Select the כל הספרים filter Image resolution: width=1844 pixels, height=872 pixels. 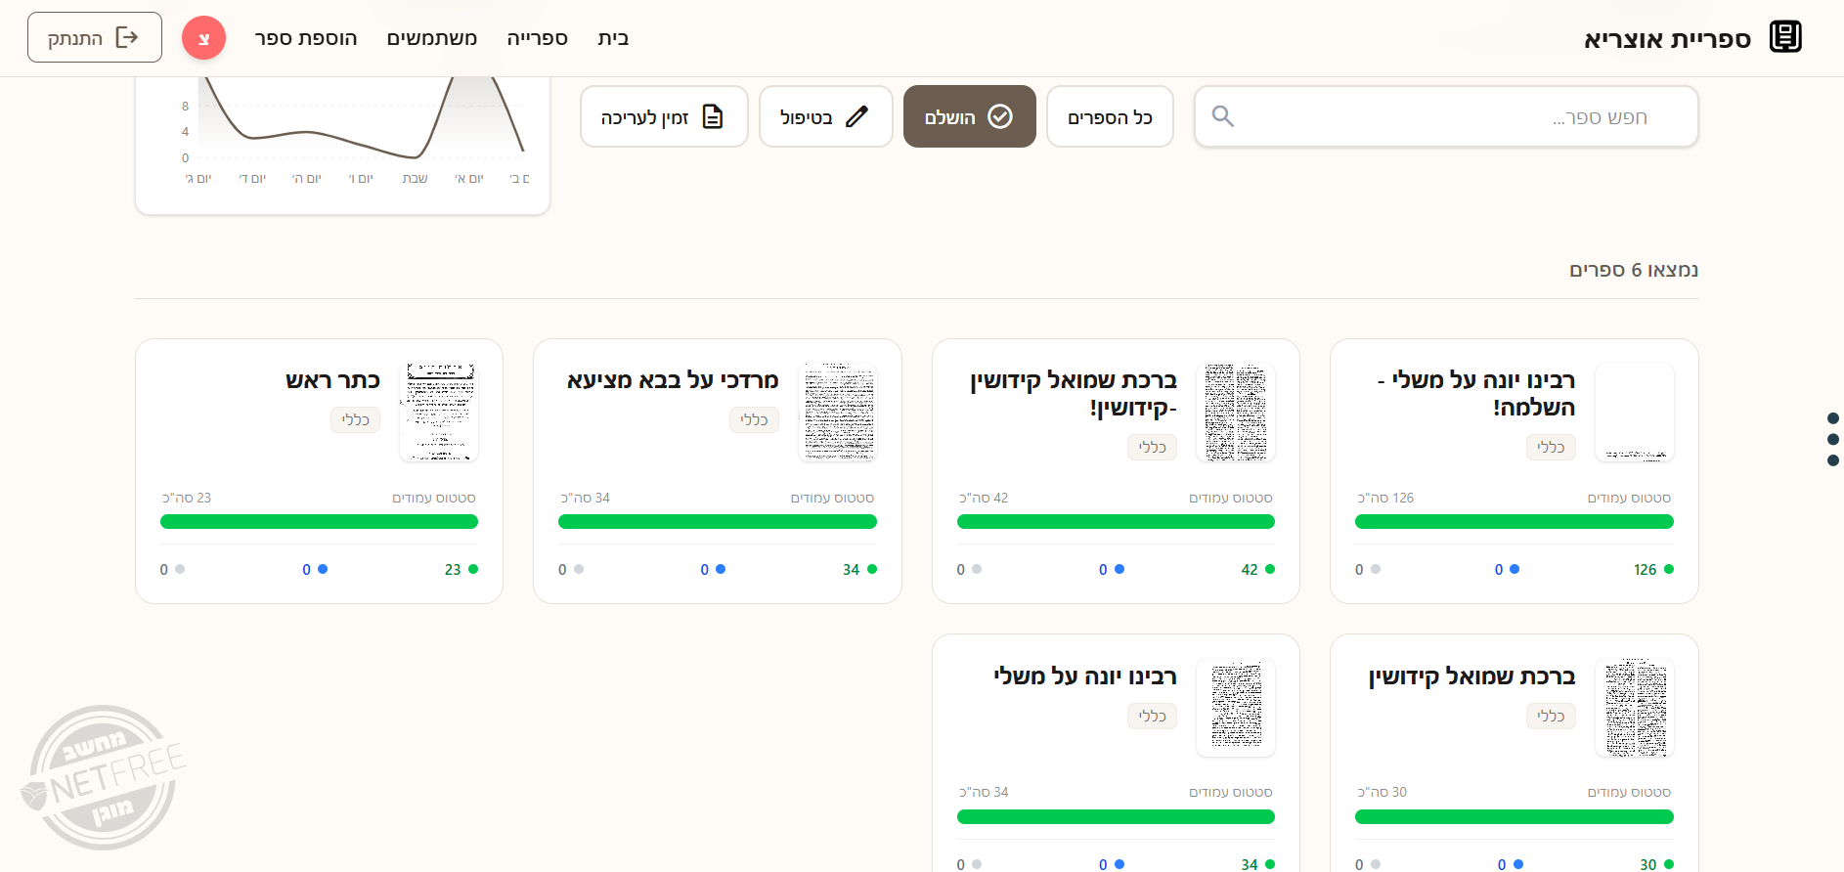[x=1109, y=117]
